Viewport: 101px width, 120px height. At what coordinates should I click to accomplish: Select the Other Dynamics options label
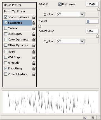[x=18, y=45]
